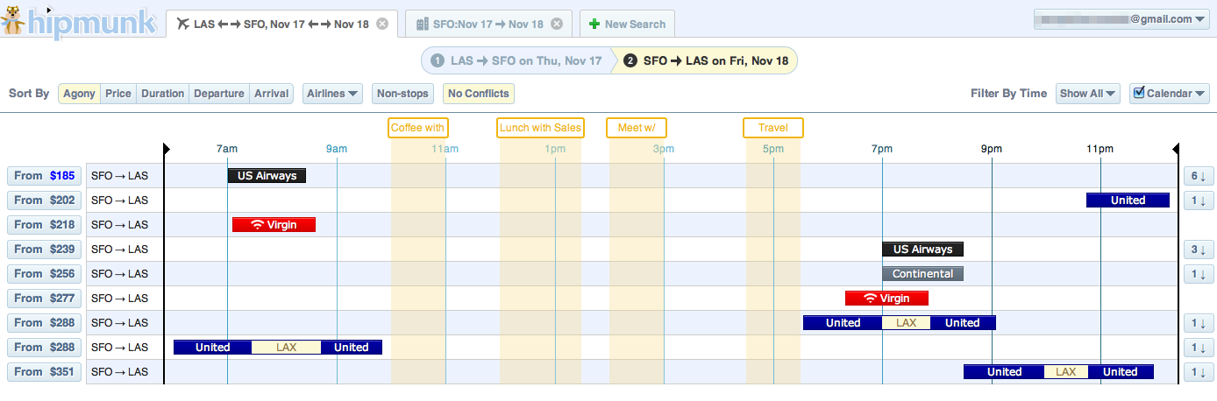Sort flights by Price

tap(118, 94)
